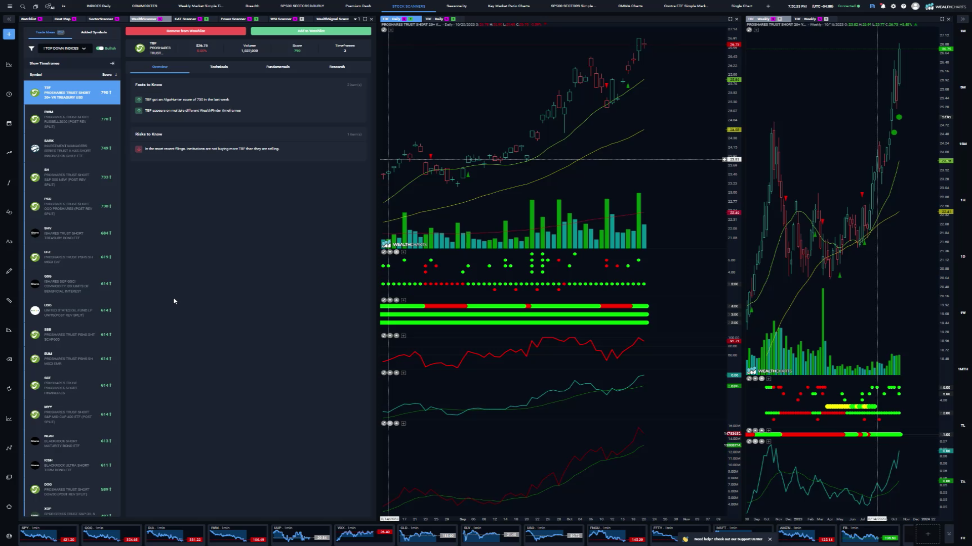
Task: Sort list by Score arrow
Action: [x=116, y=74]
